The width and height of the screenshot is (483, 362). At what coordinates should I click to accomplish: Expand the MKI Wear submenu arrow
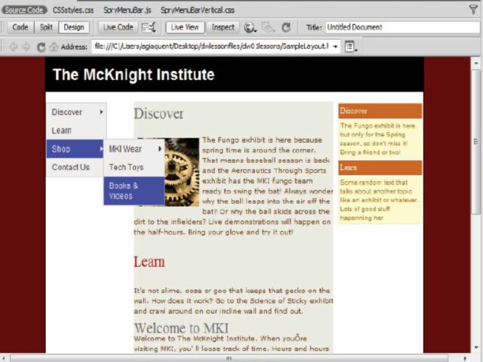[159, 149]
